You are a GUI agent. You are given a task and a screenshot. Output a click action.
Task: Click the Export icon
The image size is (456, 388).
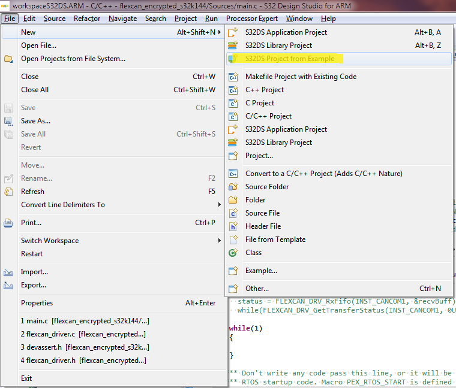tap(8, 285)
